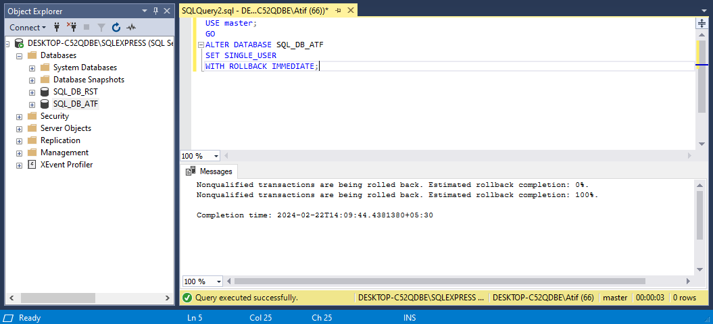Click 'Query executed successfully.' status text

click(247, 298)
